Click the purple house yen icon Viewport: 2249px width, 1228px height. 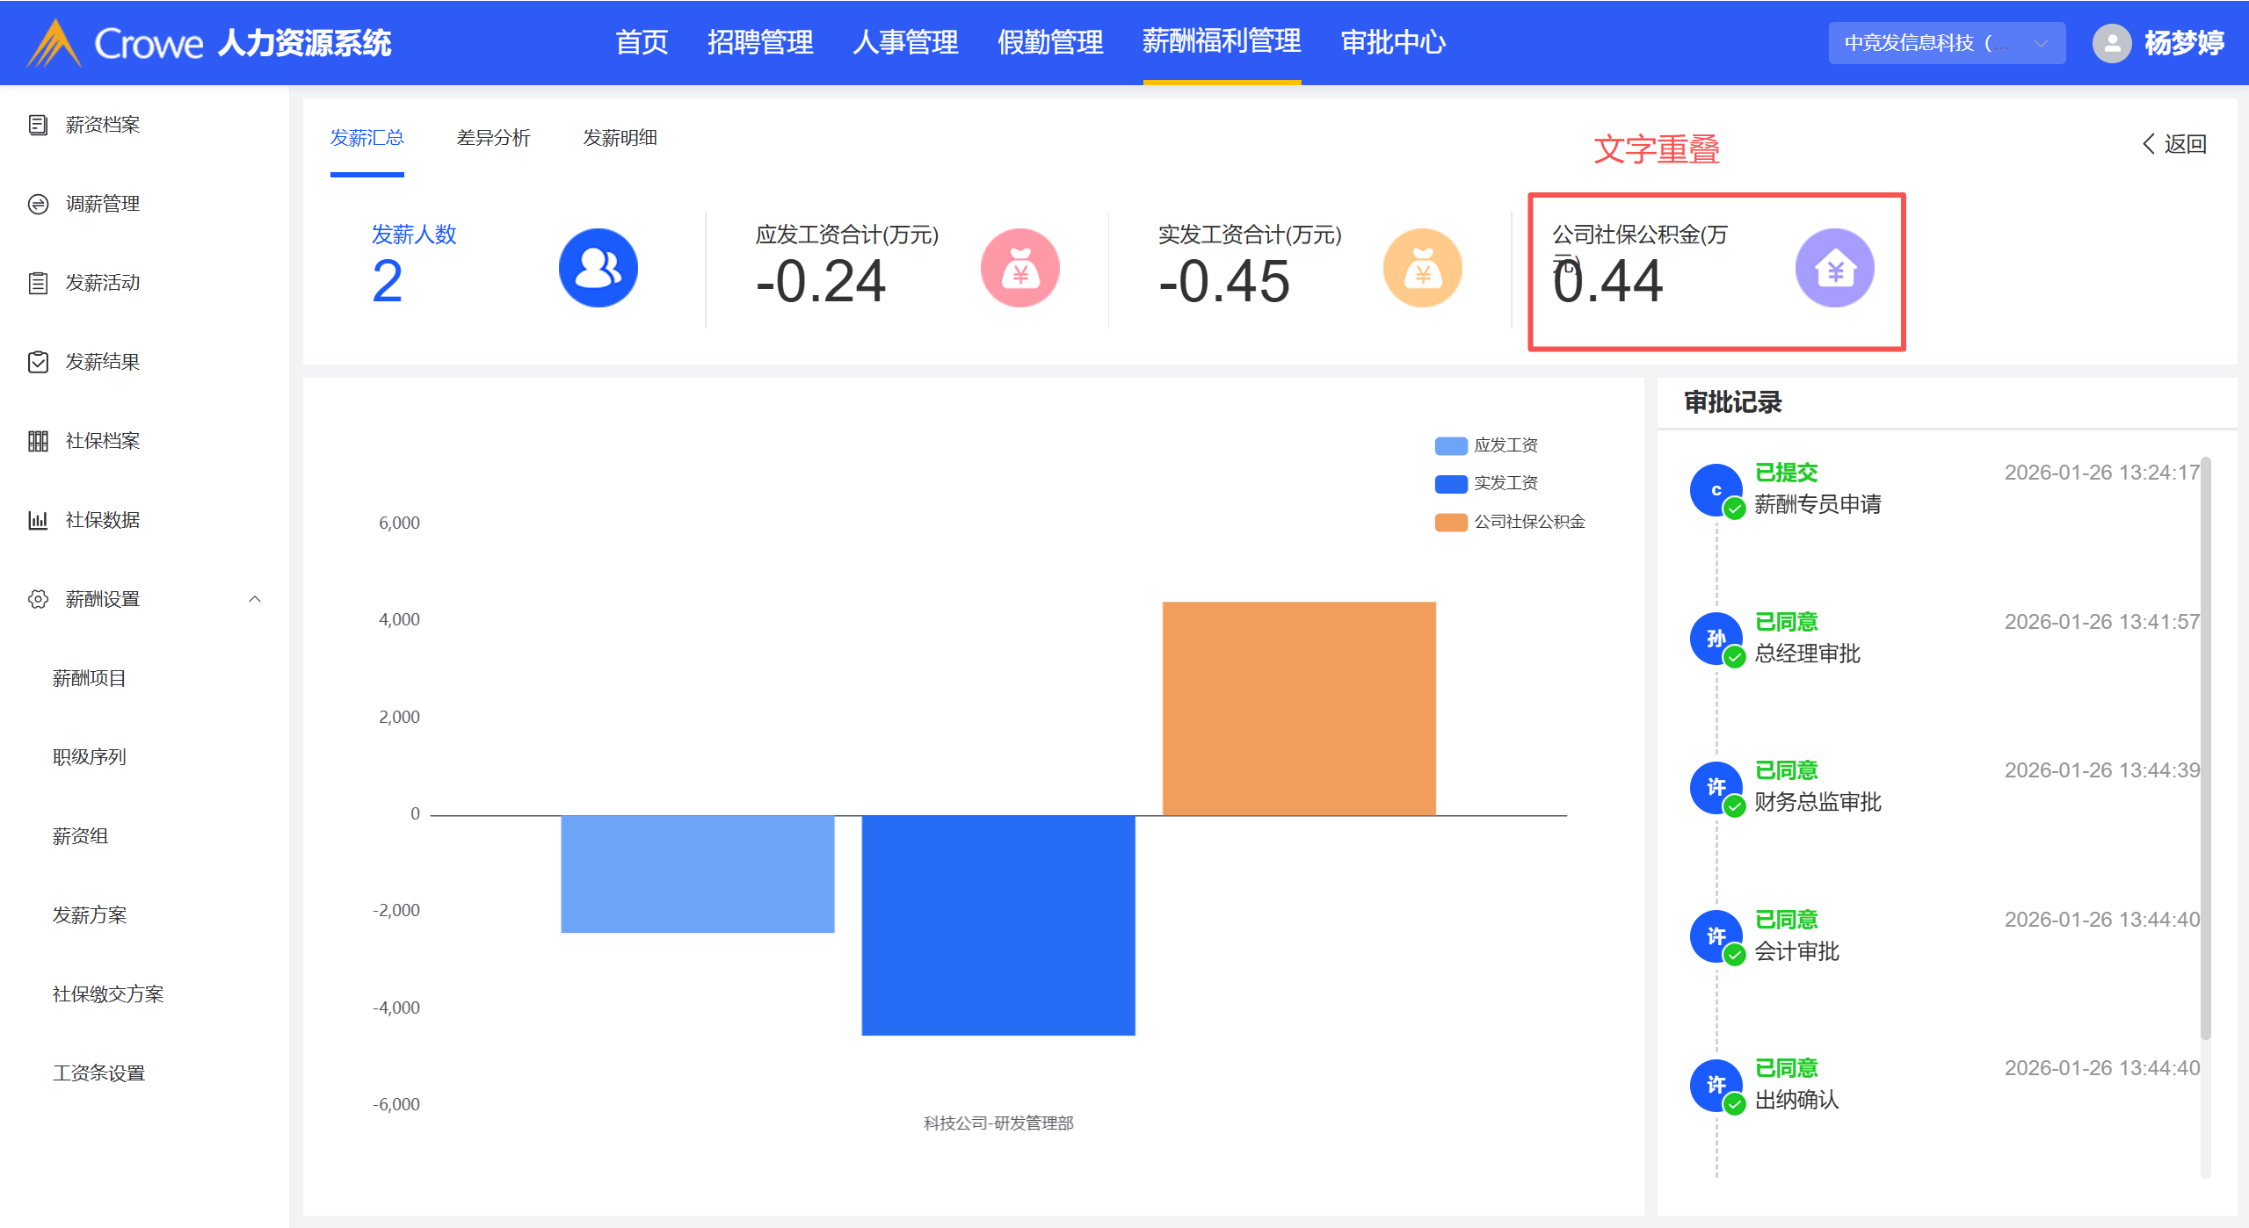click(x=1834, y=268)
